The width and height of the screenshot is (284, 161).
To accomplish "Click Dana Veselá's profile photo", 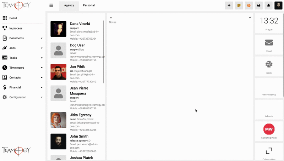I will [x=58, y=29].
